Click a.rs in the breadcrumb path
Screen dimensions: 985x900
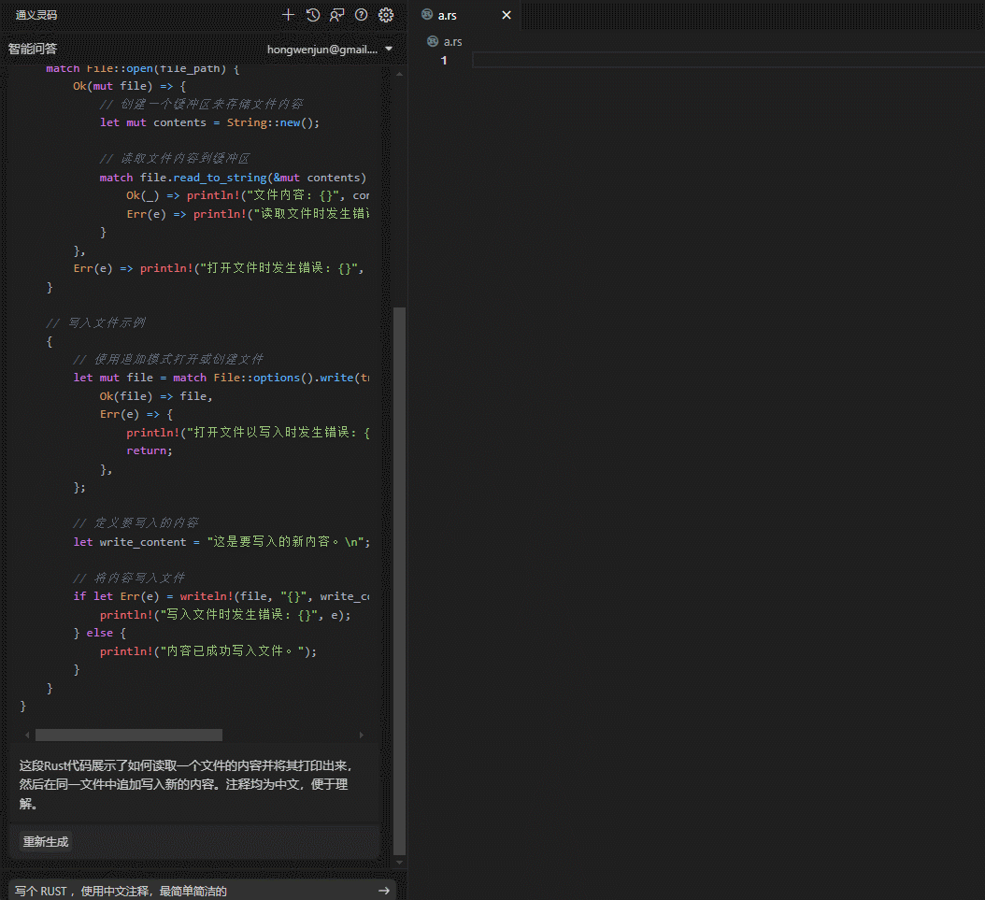pos(452,41)
